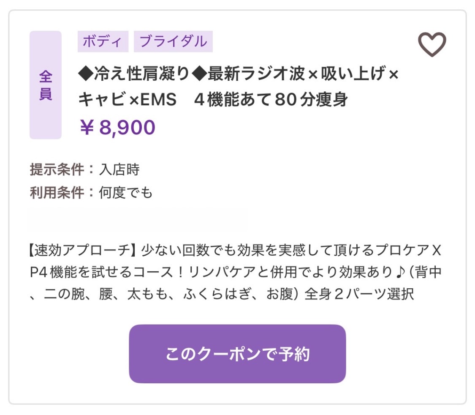This screenshot has width=475, height=415.
Task: Reserve with このクーポンで予約 button
Action: point(237,354)
